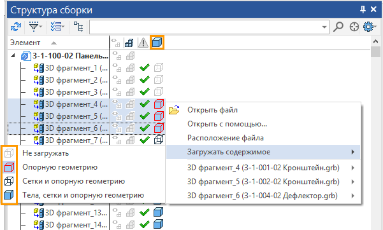Image resolution: width=383 pixels, height=230 pixels.
Task: Click scrollbar up arrow of tree list
Action: (x=376, y=41)
